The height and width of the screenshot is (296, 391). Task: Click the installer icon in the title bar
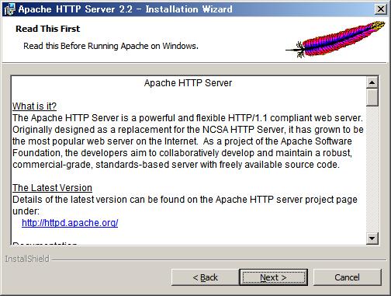pos(9,9)
